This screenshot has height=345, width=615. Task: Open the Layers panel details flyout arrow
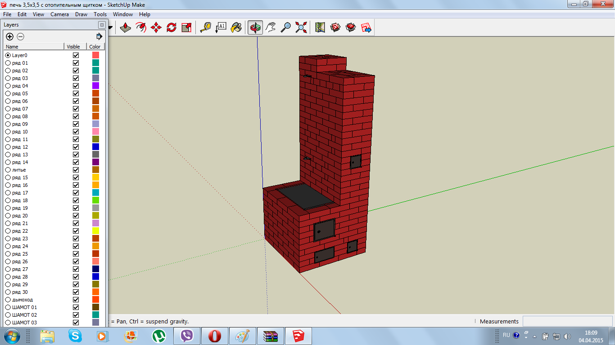tap(99, 36)
